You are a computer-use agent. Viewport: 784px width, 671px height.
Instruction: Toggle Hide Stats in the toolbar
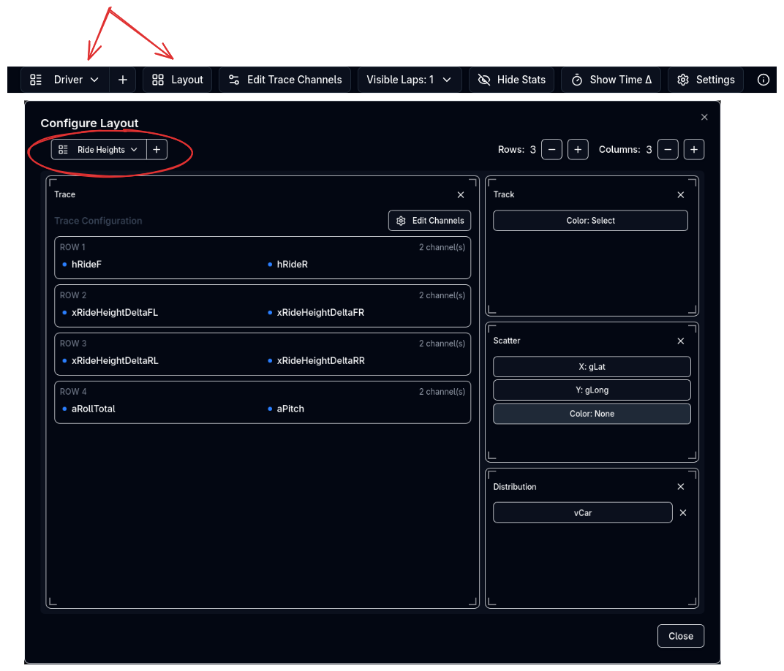coord(512,80)
